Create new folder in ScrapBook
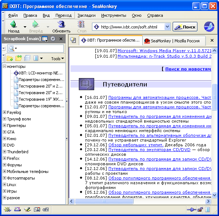The image size is (219, 216). click(9, 58)
